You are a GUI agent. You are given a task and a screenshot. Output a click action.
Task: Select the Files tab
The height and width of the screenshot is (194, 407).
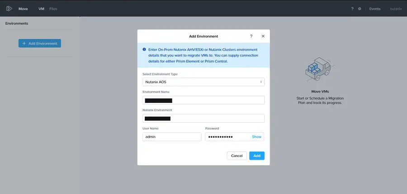pyautogui.click(x=53, y=9)
